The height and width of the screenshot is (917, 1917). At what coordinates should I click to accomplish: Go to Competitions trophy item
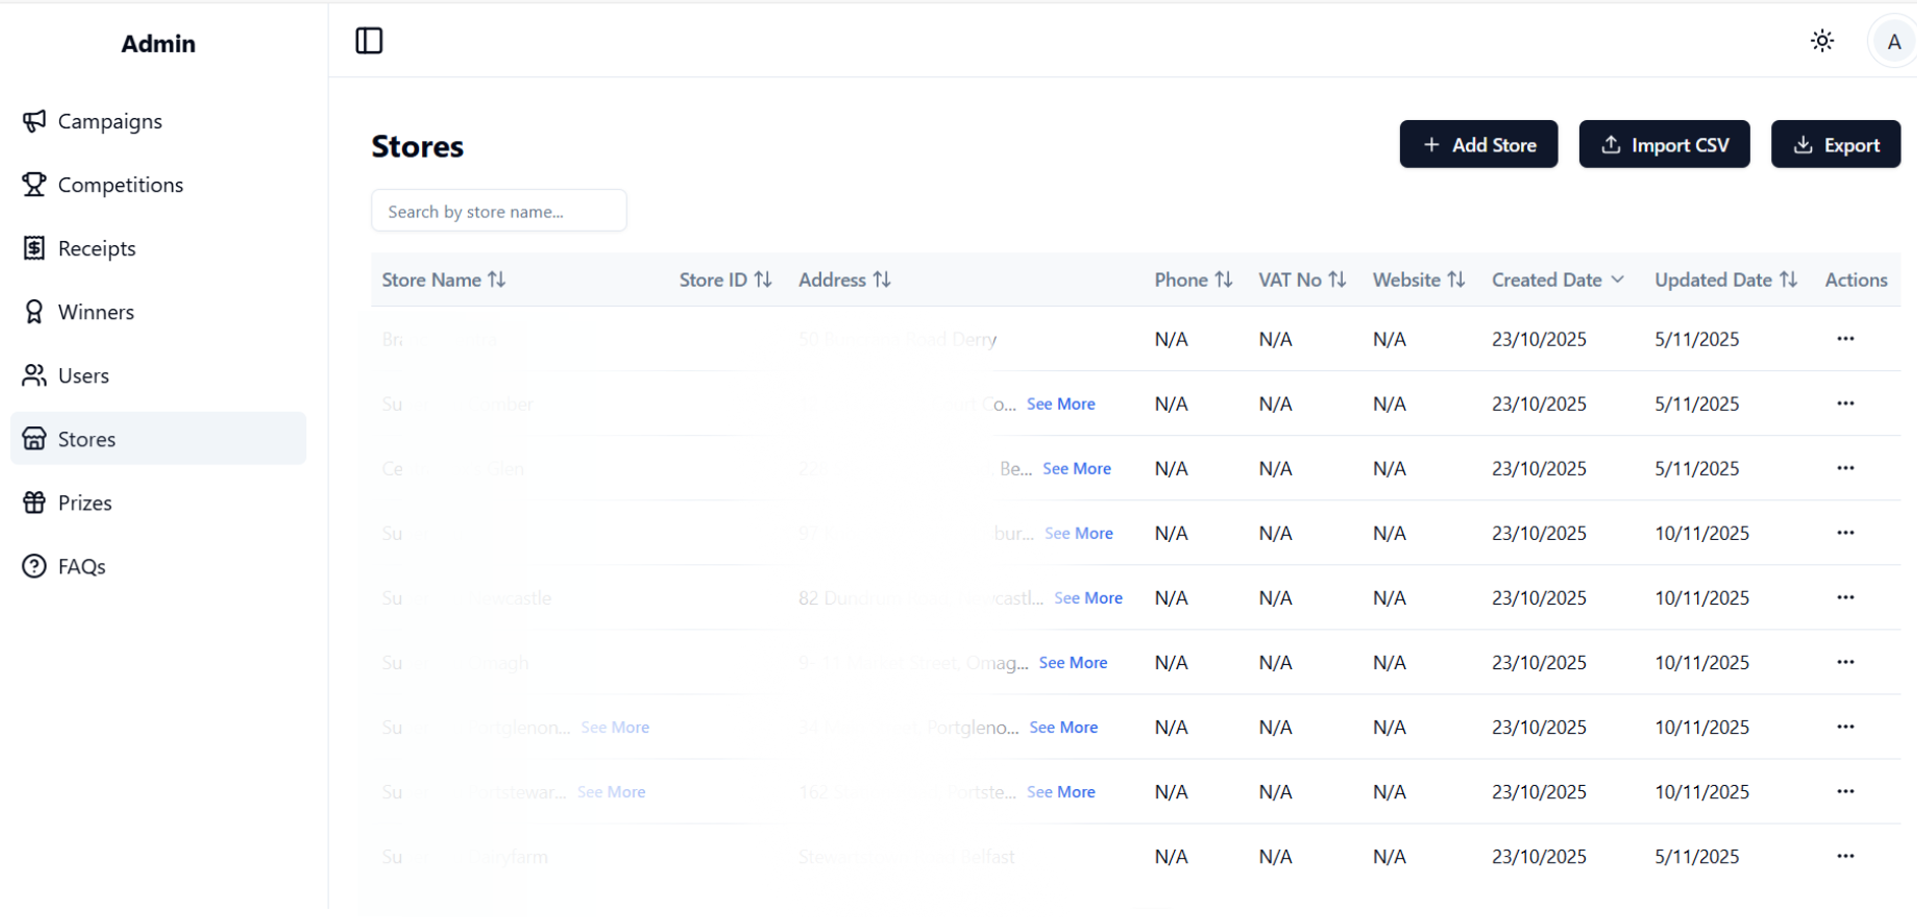[x=120, y=185]
